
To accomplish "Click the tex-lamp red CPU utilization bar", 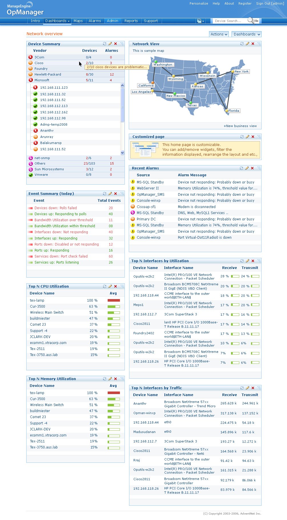I will coord(114,300).
